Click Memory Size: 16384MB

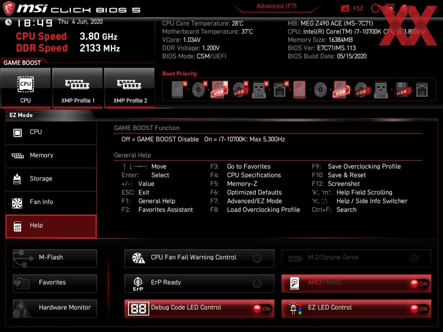pyautogui.click(x=320, y=40)
